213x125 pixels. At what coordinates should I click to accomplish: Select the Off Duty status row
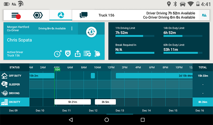click(x=14, y=76)
